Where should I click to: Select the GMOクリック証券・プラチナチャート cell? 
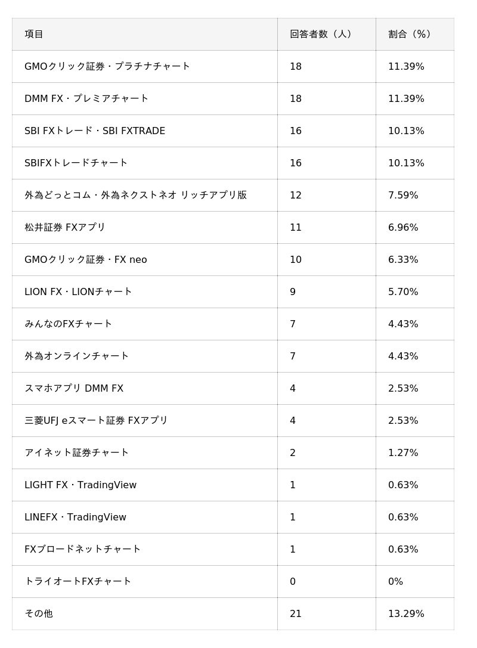(x=107, y=66)
